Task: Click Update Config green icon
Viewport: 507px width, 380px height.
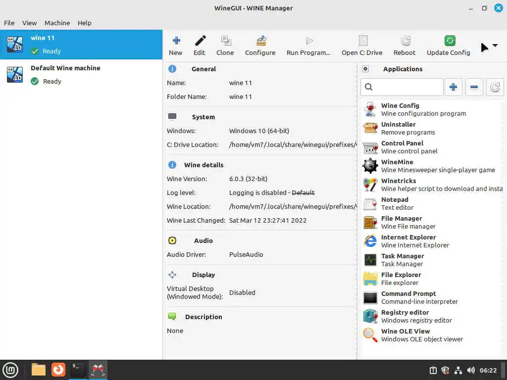Action: 450,41
